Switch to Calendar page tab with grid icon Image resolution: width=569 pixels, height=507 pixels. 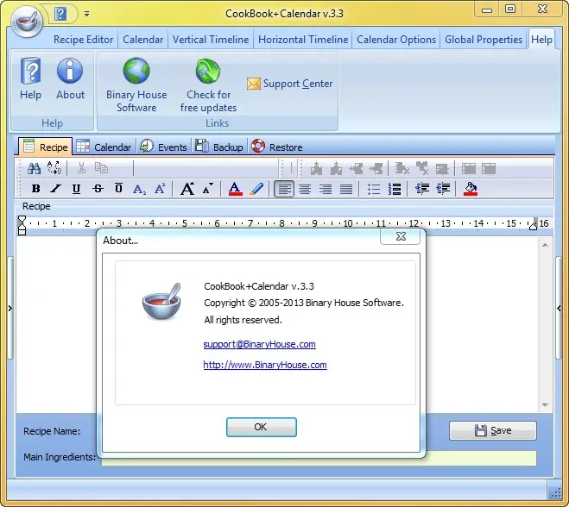coord(104,147)
